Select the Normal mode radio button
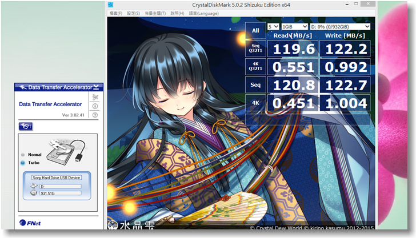 [23, 155]
